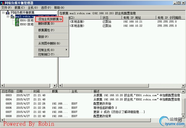
Task: Sort by the 状态 column header
Action: [x=111, y=18]
